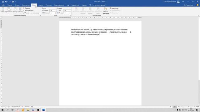Adjust the После spacing stepper arrows
The height and width of the screenshot is (112, 200).
[70, 13]
